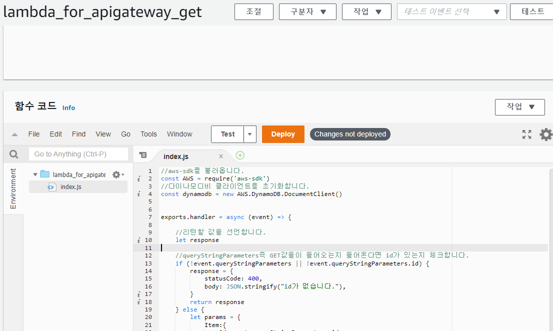Click the require('aws-sdk') line

click(x=215, y=178)
